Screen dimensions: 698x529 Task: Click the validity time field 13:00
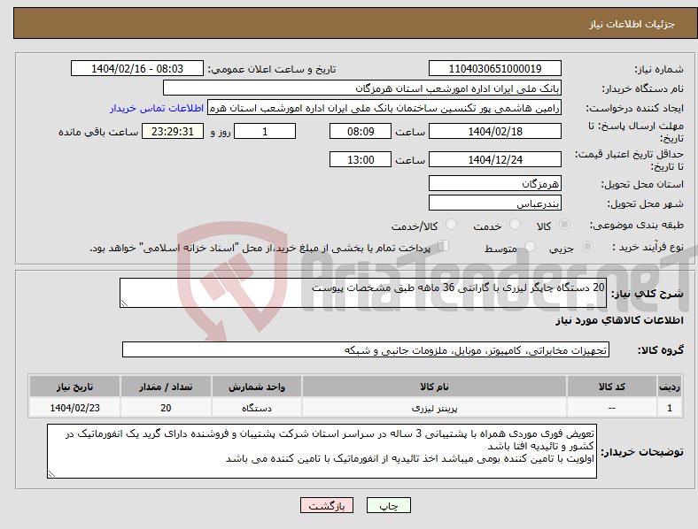pyautogui.click(x=361, y=159)
